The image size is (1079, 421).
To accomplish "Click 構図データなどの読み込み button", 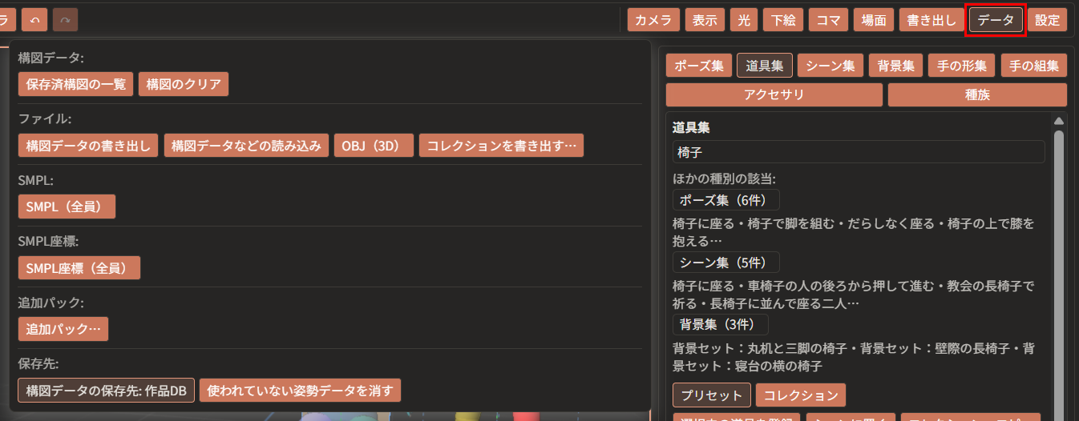I will point(246,146).
